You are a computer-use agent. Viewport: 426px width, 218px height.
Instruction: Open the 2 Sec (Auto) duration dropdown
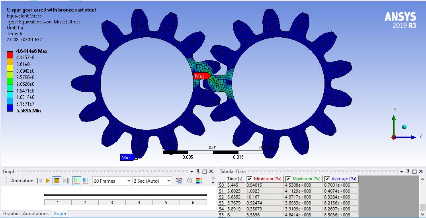pyautogui.click(x=152, y=181)
